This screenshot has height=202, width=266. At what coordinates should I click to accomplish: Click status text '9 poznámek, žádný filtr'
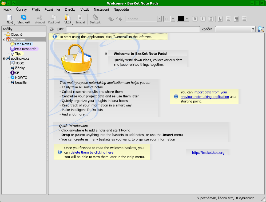(x=215, y=198)
